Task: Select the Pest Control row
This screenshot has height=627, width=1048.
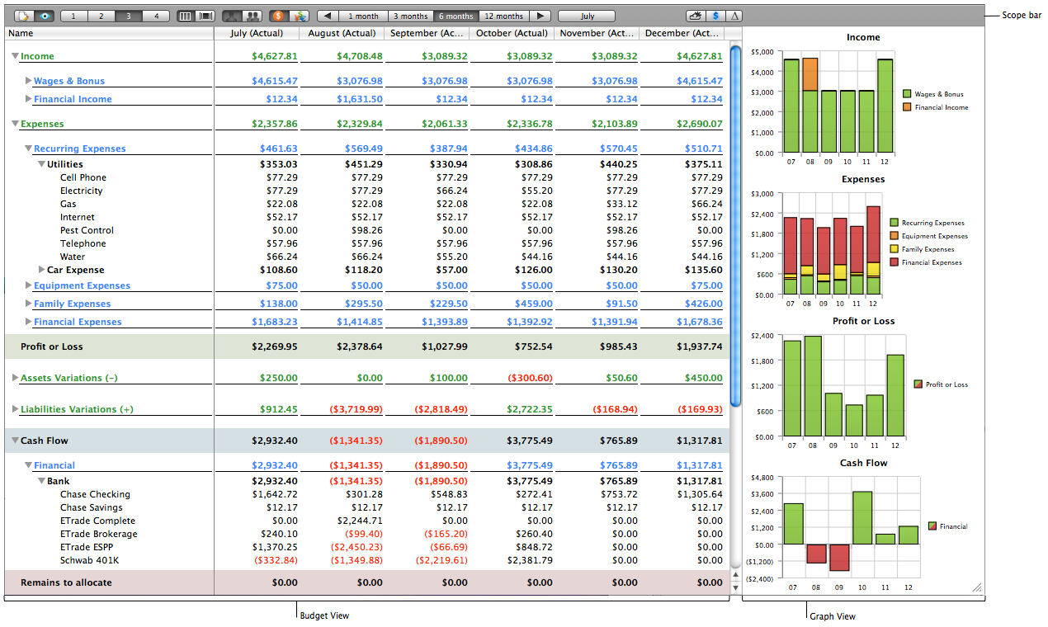Action: (367, 230)
